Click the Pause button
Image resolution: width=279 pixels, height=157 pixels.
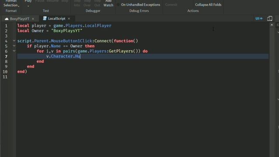(40, 1)
